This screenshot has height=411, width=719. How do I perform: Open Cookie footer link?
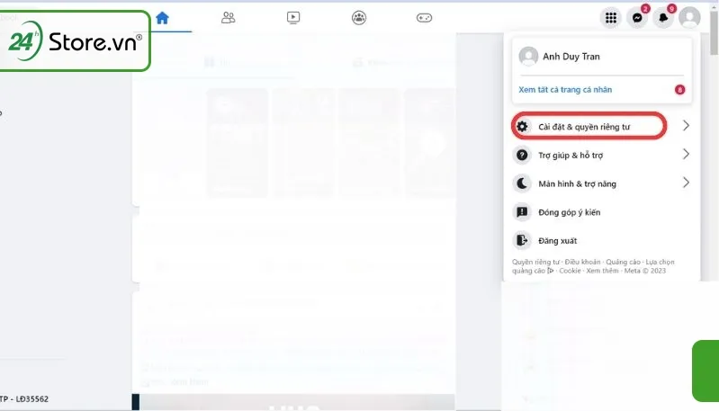pos(570,271)
